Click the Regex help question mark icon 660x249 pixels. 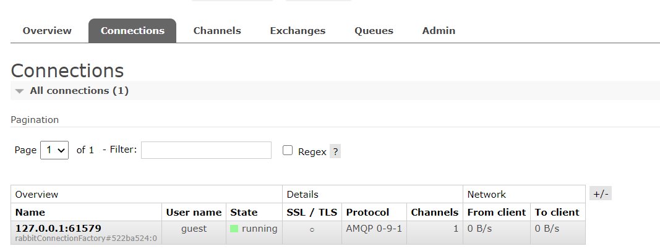(x=335, y=151)
